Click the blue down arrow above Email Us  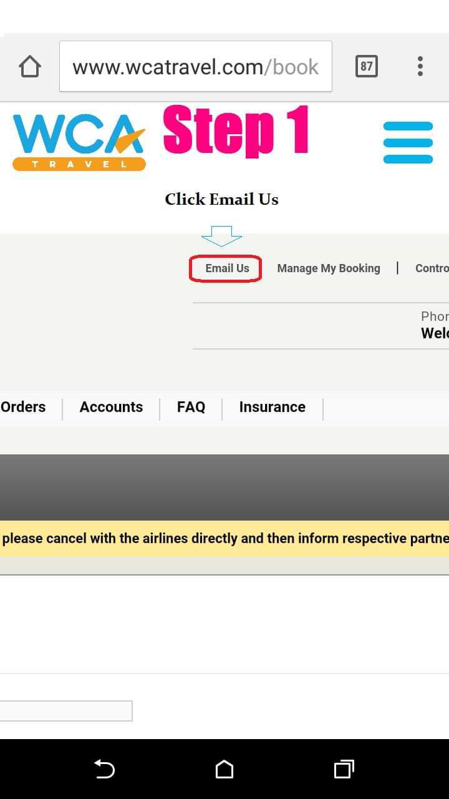click(221, 236)
